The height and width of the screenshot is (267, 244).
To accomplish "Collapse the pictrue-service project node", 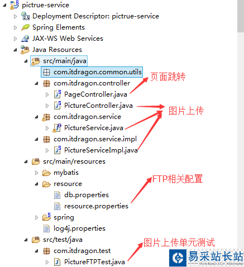I will [x=5, y=5].
